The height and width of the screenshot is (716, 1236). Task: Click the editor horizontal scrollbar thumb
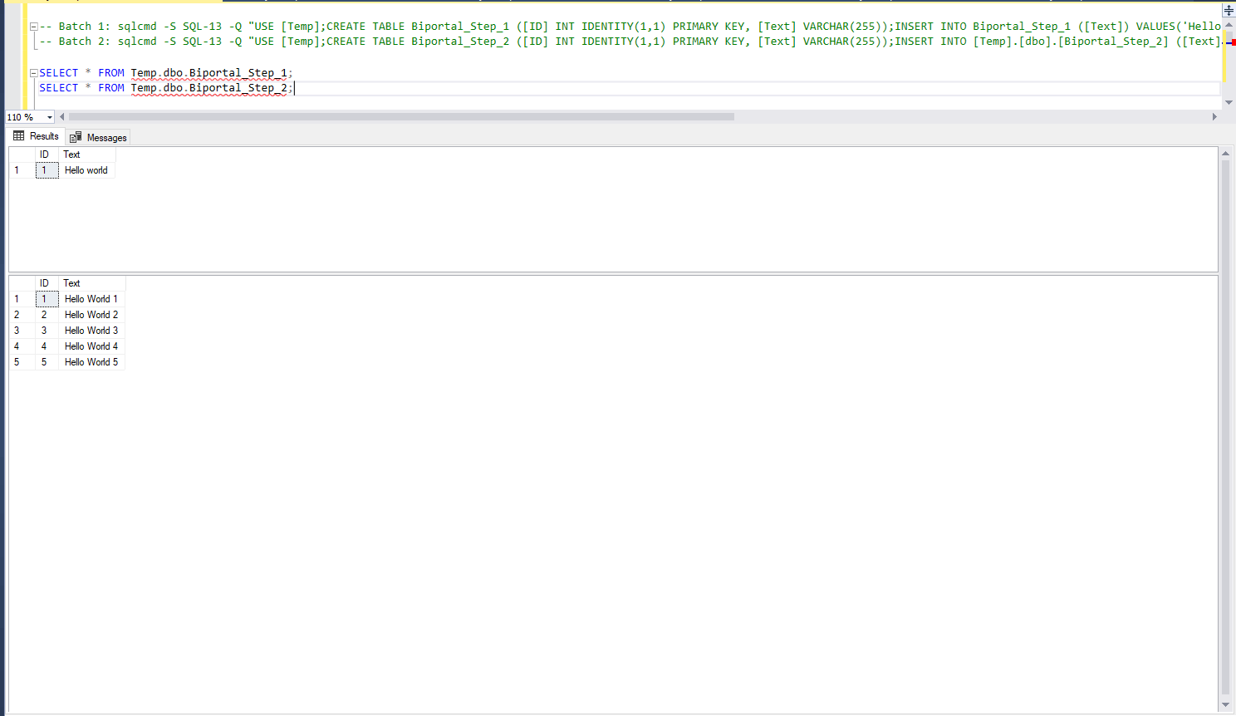[399, 117]
